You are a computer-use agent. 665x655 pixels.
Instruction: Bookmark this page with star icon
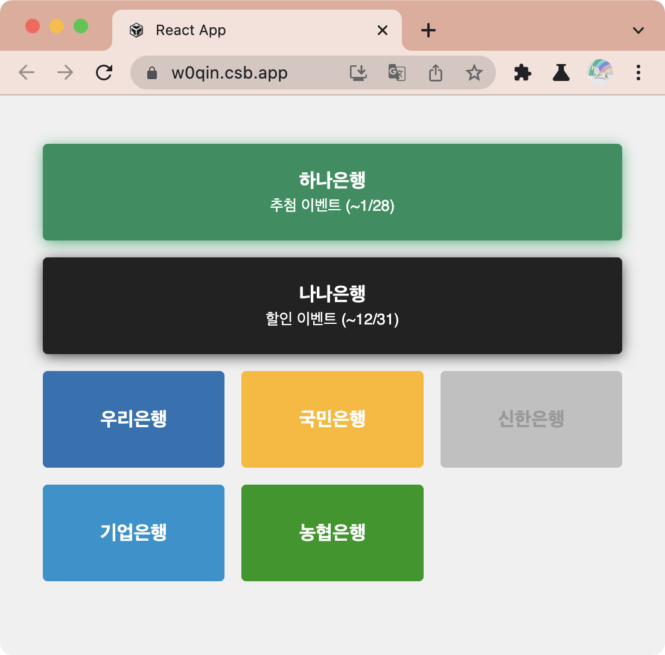click(474, 73)
